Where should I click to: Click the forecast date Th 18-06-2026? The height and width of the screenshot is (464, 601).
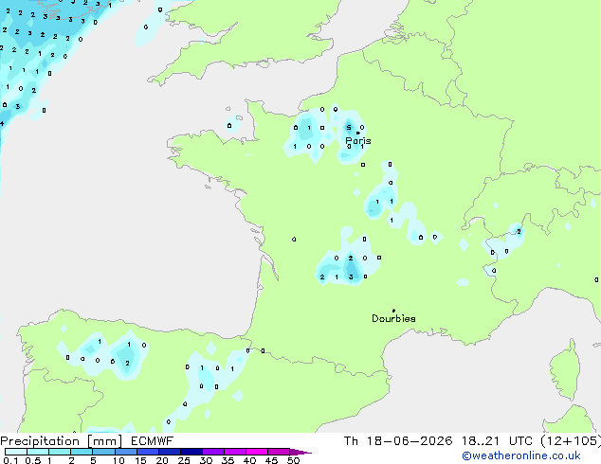(398, 441)
